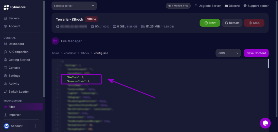Click line number 5 in gutter
Viewport: 278px width, 132px height.
[57, 77]
